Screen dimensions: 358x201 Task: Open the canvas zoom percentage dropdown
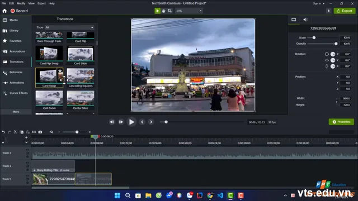point(189,11)
